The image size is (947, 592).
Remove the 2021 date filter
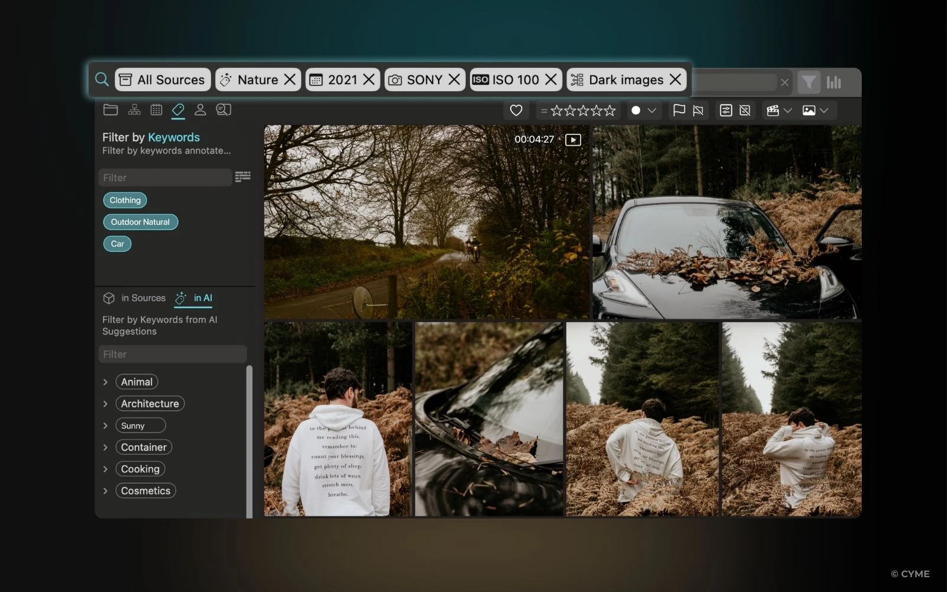tap(369, 79)
